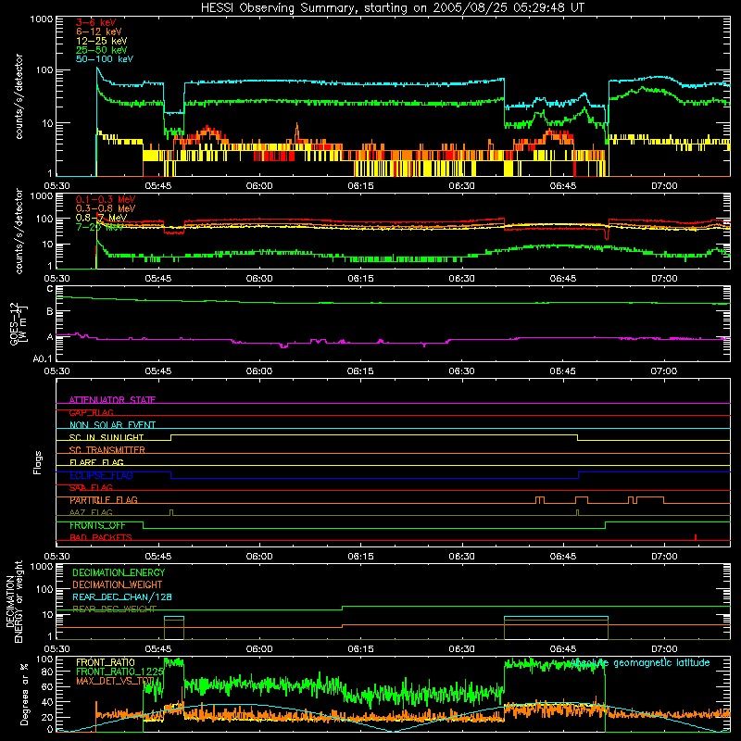The height and width of the screenshot is (741, 741).
Task: Select the PARTICLE_FLAG label
Action: coord(104,500)
